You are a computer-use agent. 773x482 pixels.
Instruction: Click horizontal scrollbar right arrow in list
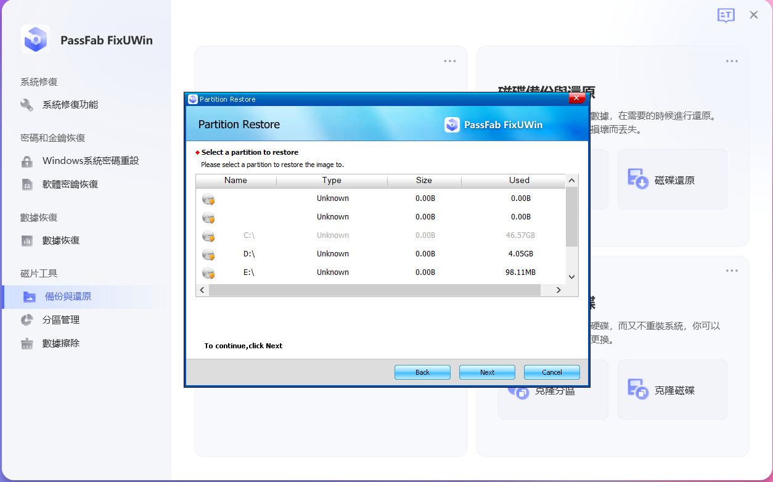[558, 290]
